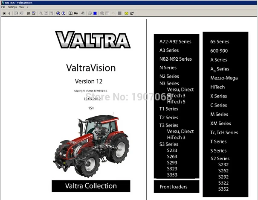
Task: Open the Settings menu
Action: [x=12, y=7]
